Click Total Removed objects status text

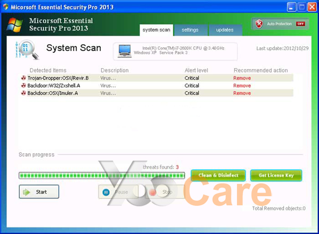pos(279,208)
